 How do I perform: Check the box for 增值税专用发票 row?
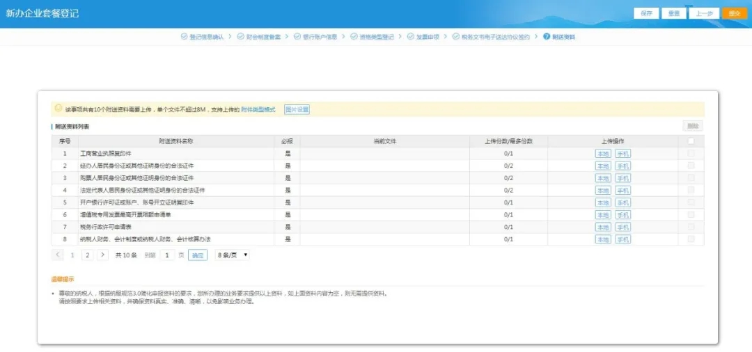(691, 214)
